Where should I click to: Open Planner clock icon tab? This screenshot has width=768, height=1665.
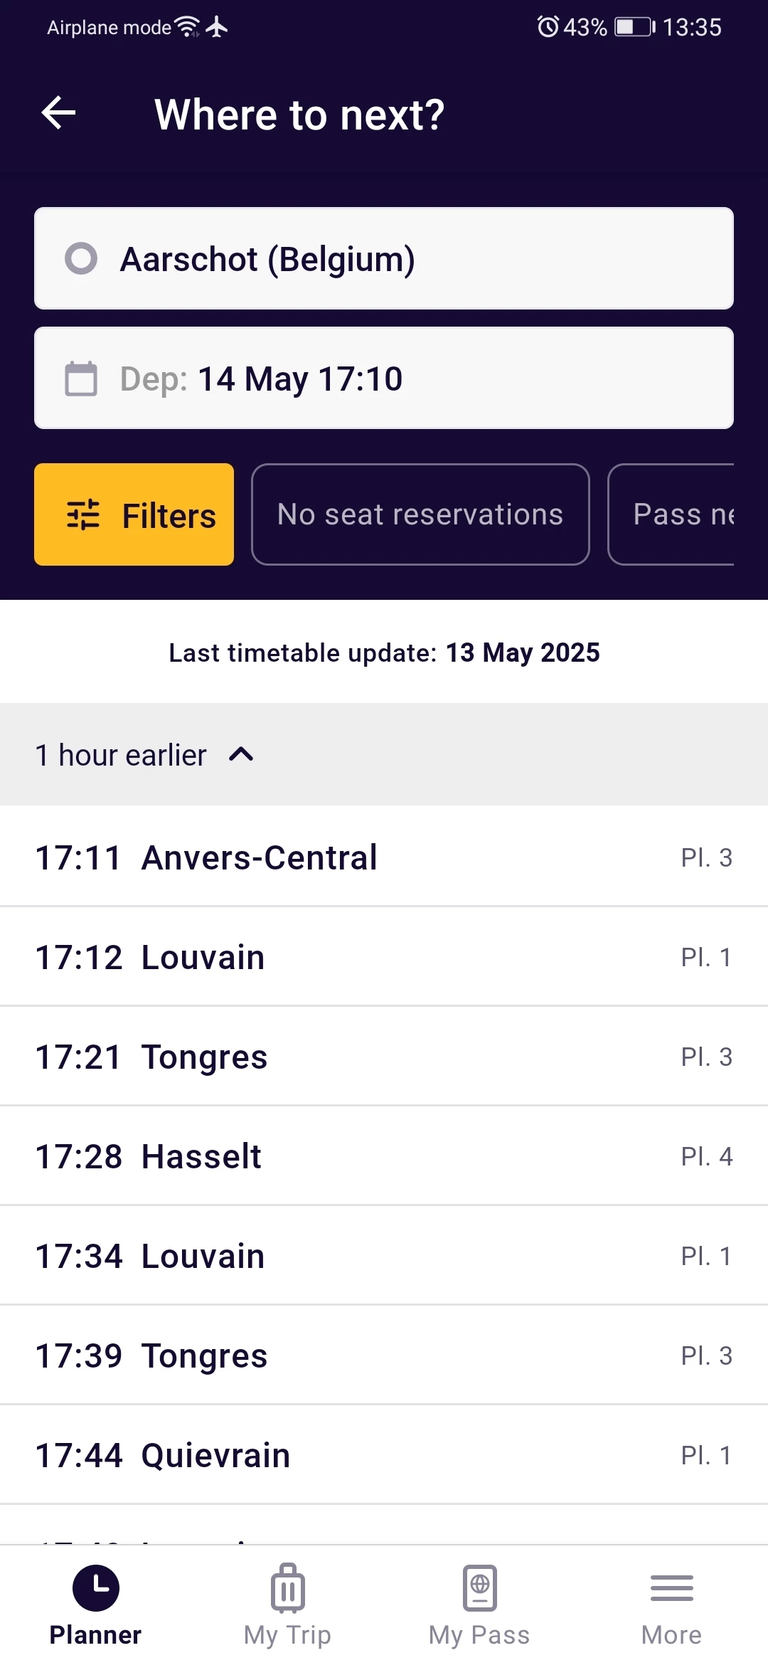pos(95,1588)
